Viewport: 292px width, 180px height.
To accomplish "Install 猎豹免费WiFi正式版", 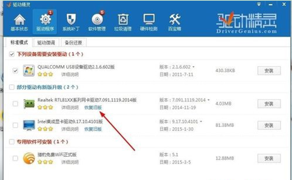I will point(269,158).
